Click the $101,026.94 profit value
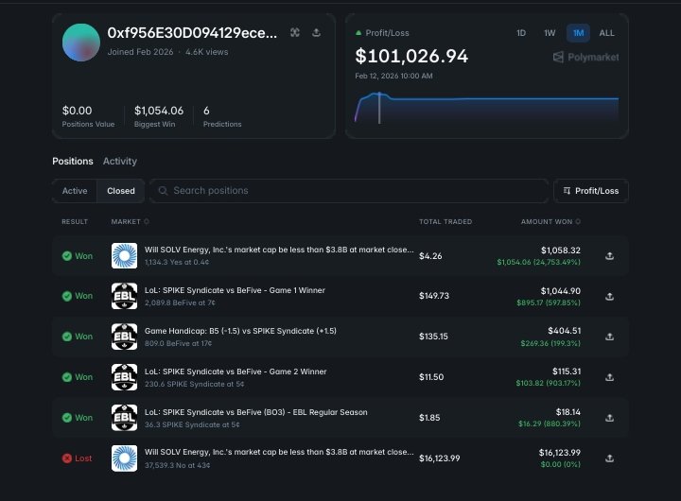The height and width of the screenshot is (501, 681). 411,56
